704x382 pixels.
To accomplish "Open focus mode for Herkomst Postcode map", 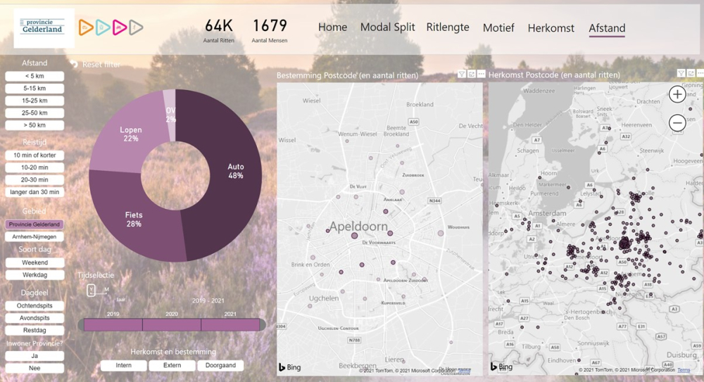I will [691, 73].
